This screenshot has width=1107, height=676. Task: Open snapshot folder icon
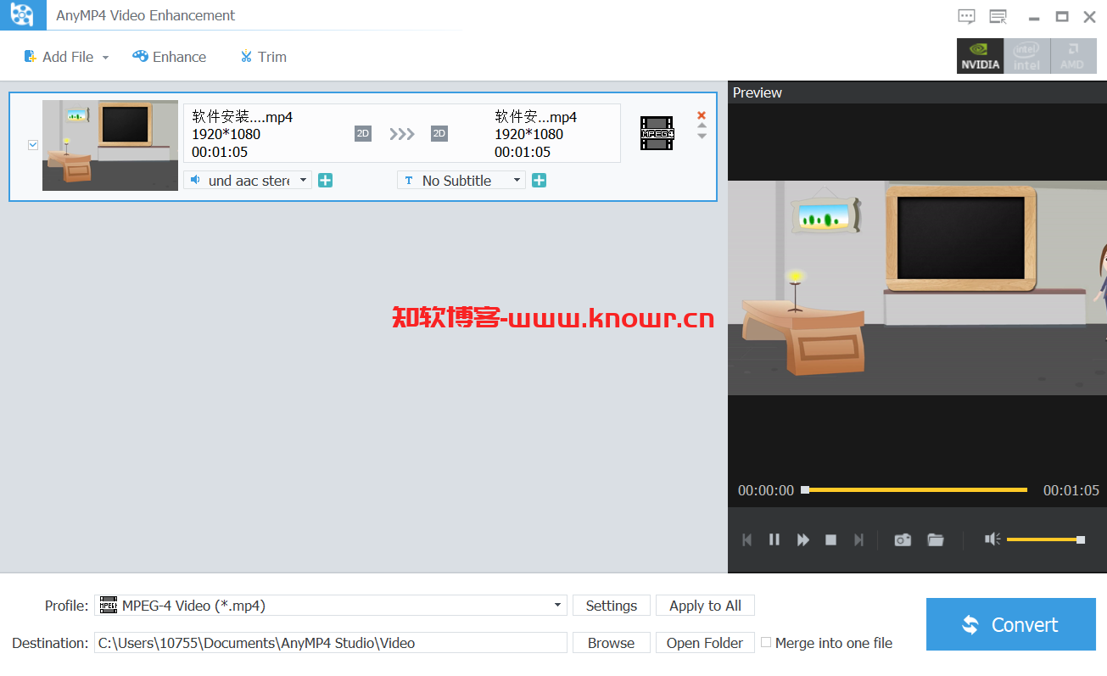936,539
